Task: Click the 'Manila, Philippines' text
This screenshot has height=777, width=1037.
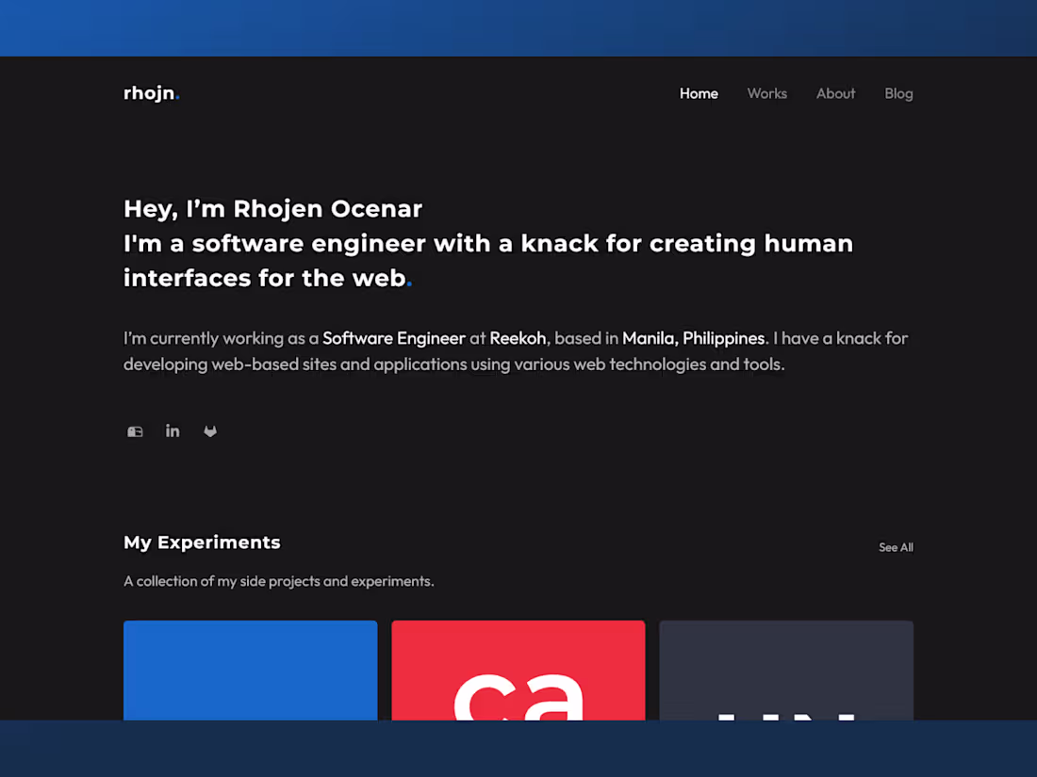Action: point(693,338)
